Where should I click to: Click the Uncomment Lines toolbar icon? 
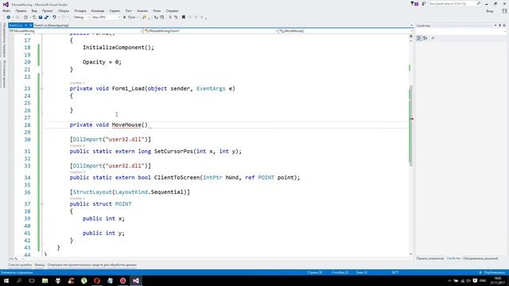click(x=176, y=17)
